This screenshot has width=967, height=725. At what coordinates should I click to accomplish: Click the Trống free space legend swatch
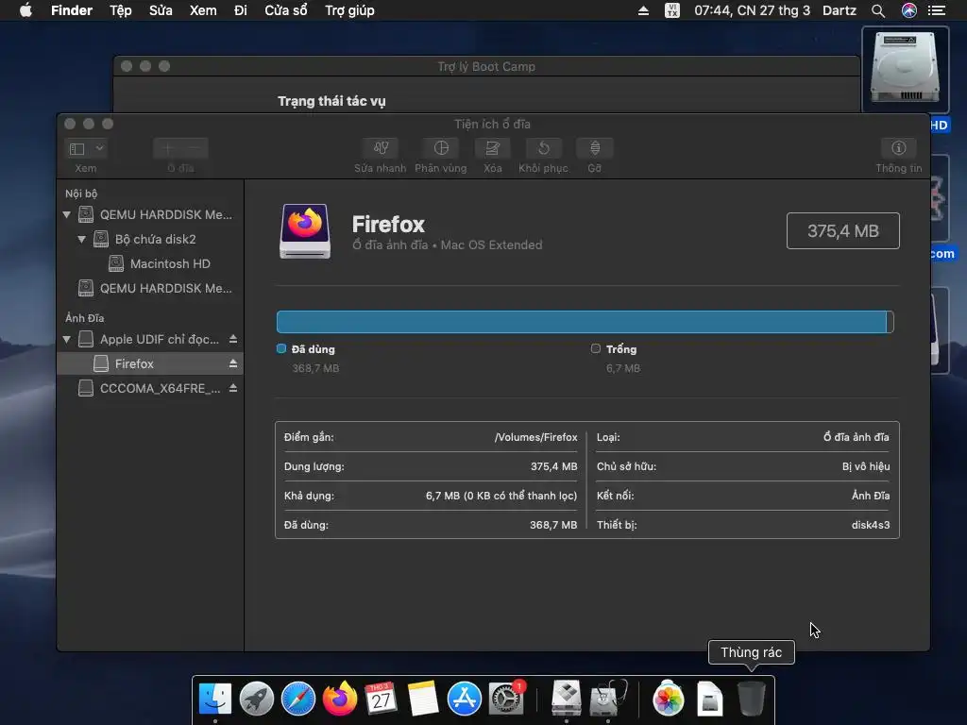tap(595, 349)
